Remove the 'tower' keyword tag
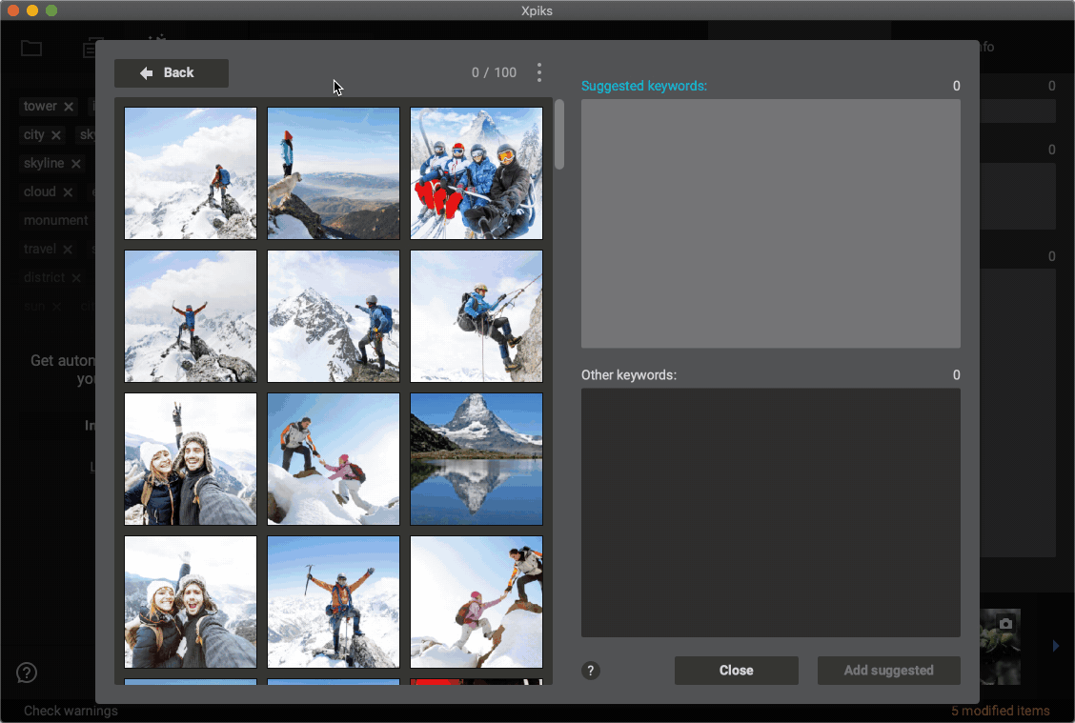The image size is (1075, 723). [x=69, y=107]
